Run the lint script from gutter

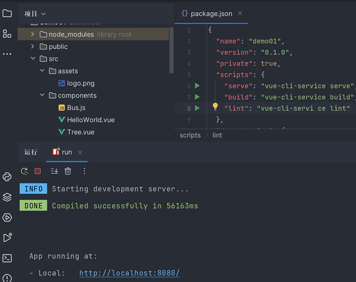click(197, 108)
